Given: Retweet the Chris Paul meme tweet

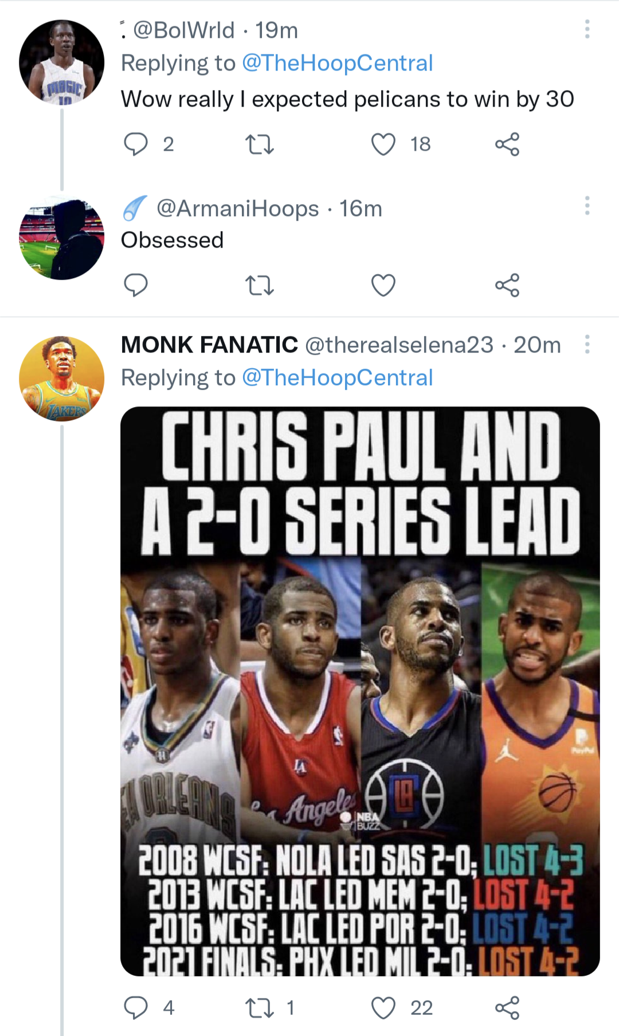Looking at the screenshot, I should [260, 1007].
